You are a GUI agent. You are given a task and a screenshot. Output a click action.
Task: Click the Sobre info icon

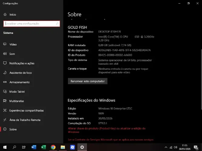5,129
